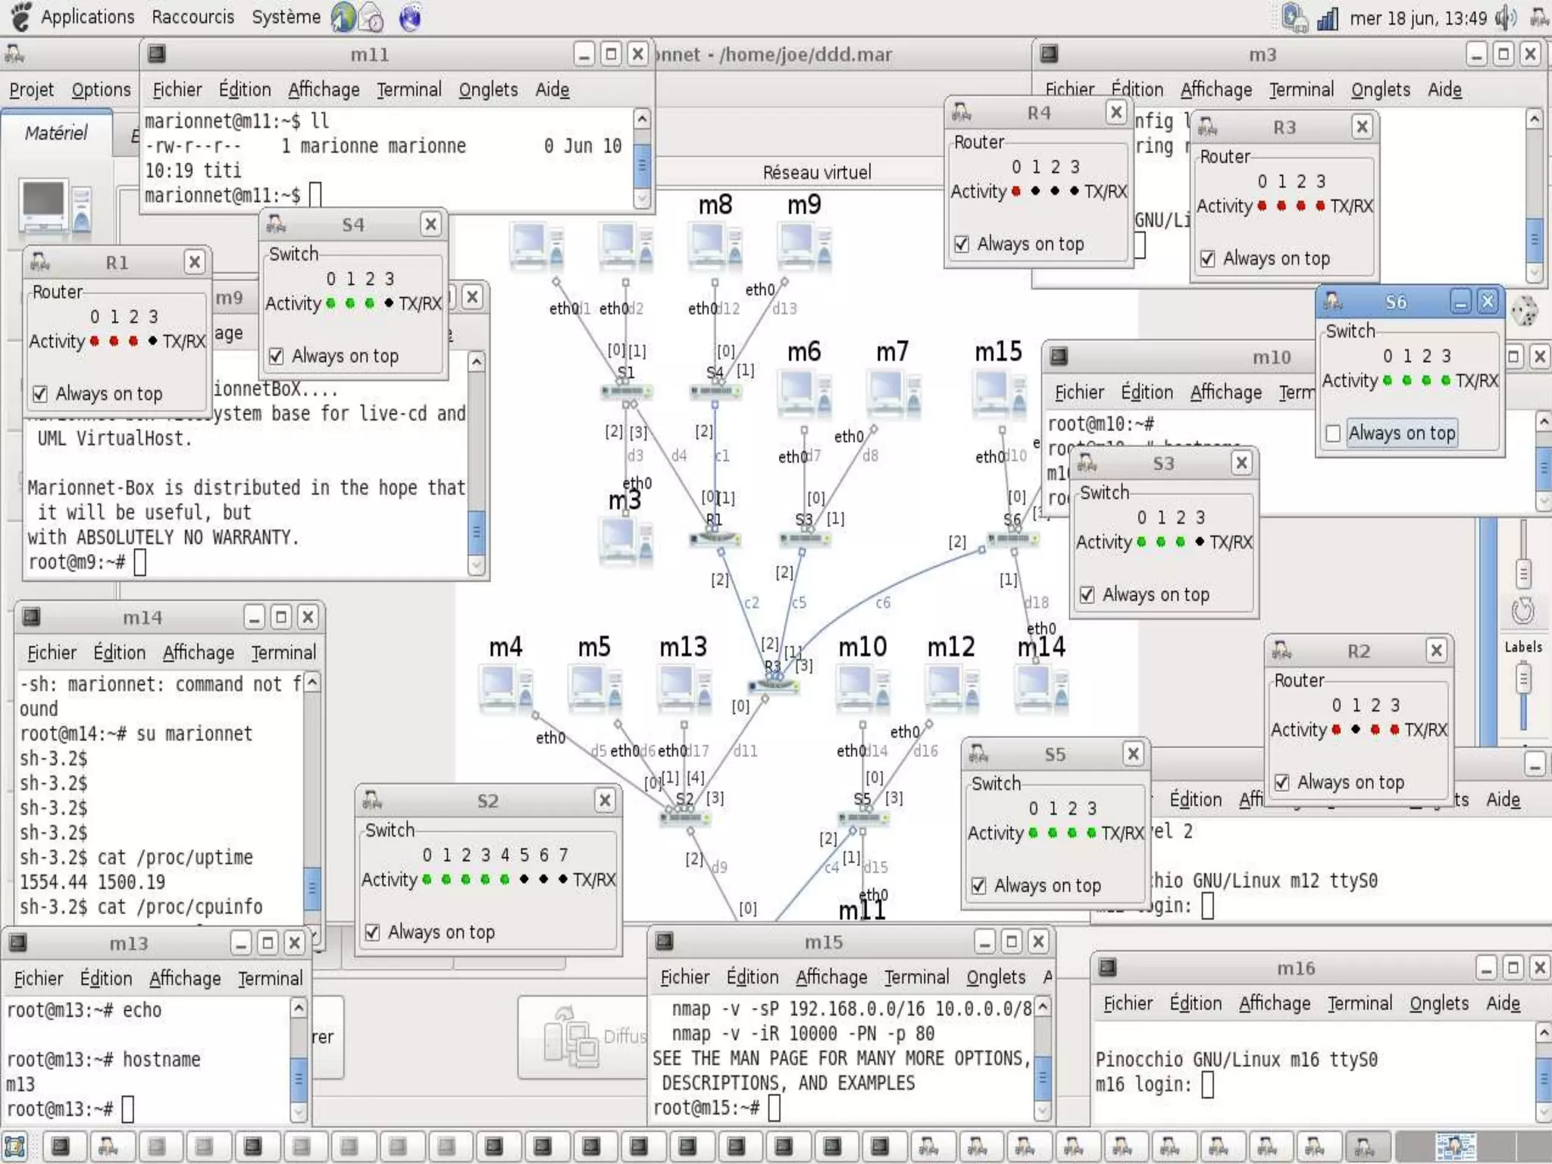Screen dimensions: 1552x1164
Task: Open the Applications menu in the top panel
Action: click(x=86, y=17)
